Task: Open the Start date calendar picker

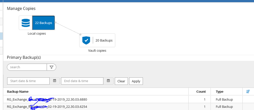Action: [54, 81]
